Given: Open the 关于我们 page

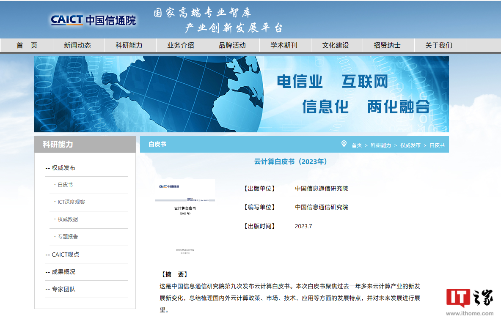Looking at the screenshot, I should pyautogui.click(x=439, y=45).
